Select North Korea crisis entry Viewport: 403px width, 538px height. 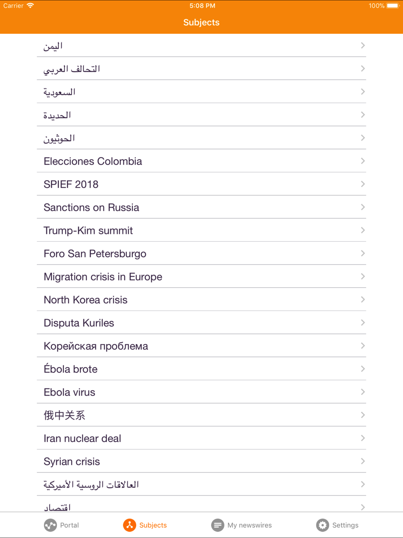86,300
